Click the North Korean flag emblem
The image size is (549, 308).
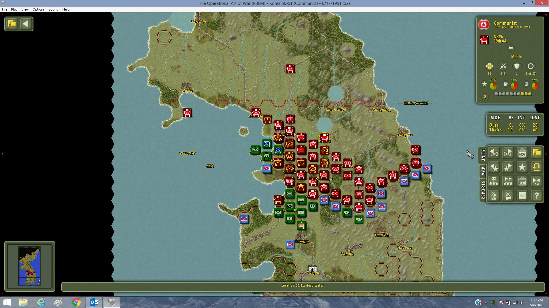click(484, 25)
